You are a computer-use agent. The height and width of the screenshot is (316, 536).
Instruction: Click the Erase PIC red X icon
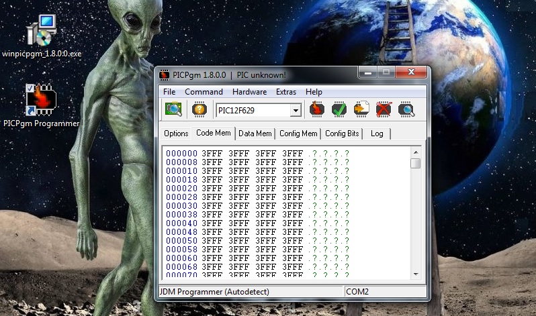pyautogui.click(x=384, y=110)
